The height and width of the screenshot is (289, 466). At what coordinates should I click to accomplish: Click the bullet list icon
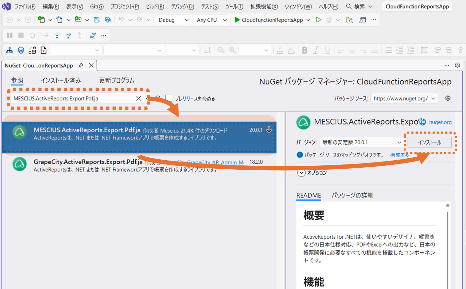388,50
